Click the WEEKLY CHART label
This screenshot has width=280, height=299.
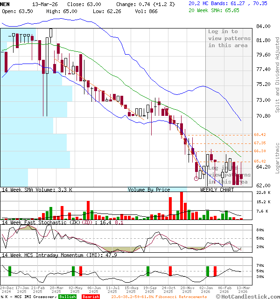point(217,190)
